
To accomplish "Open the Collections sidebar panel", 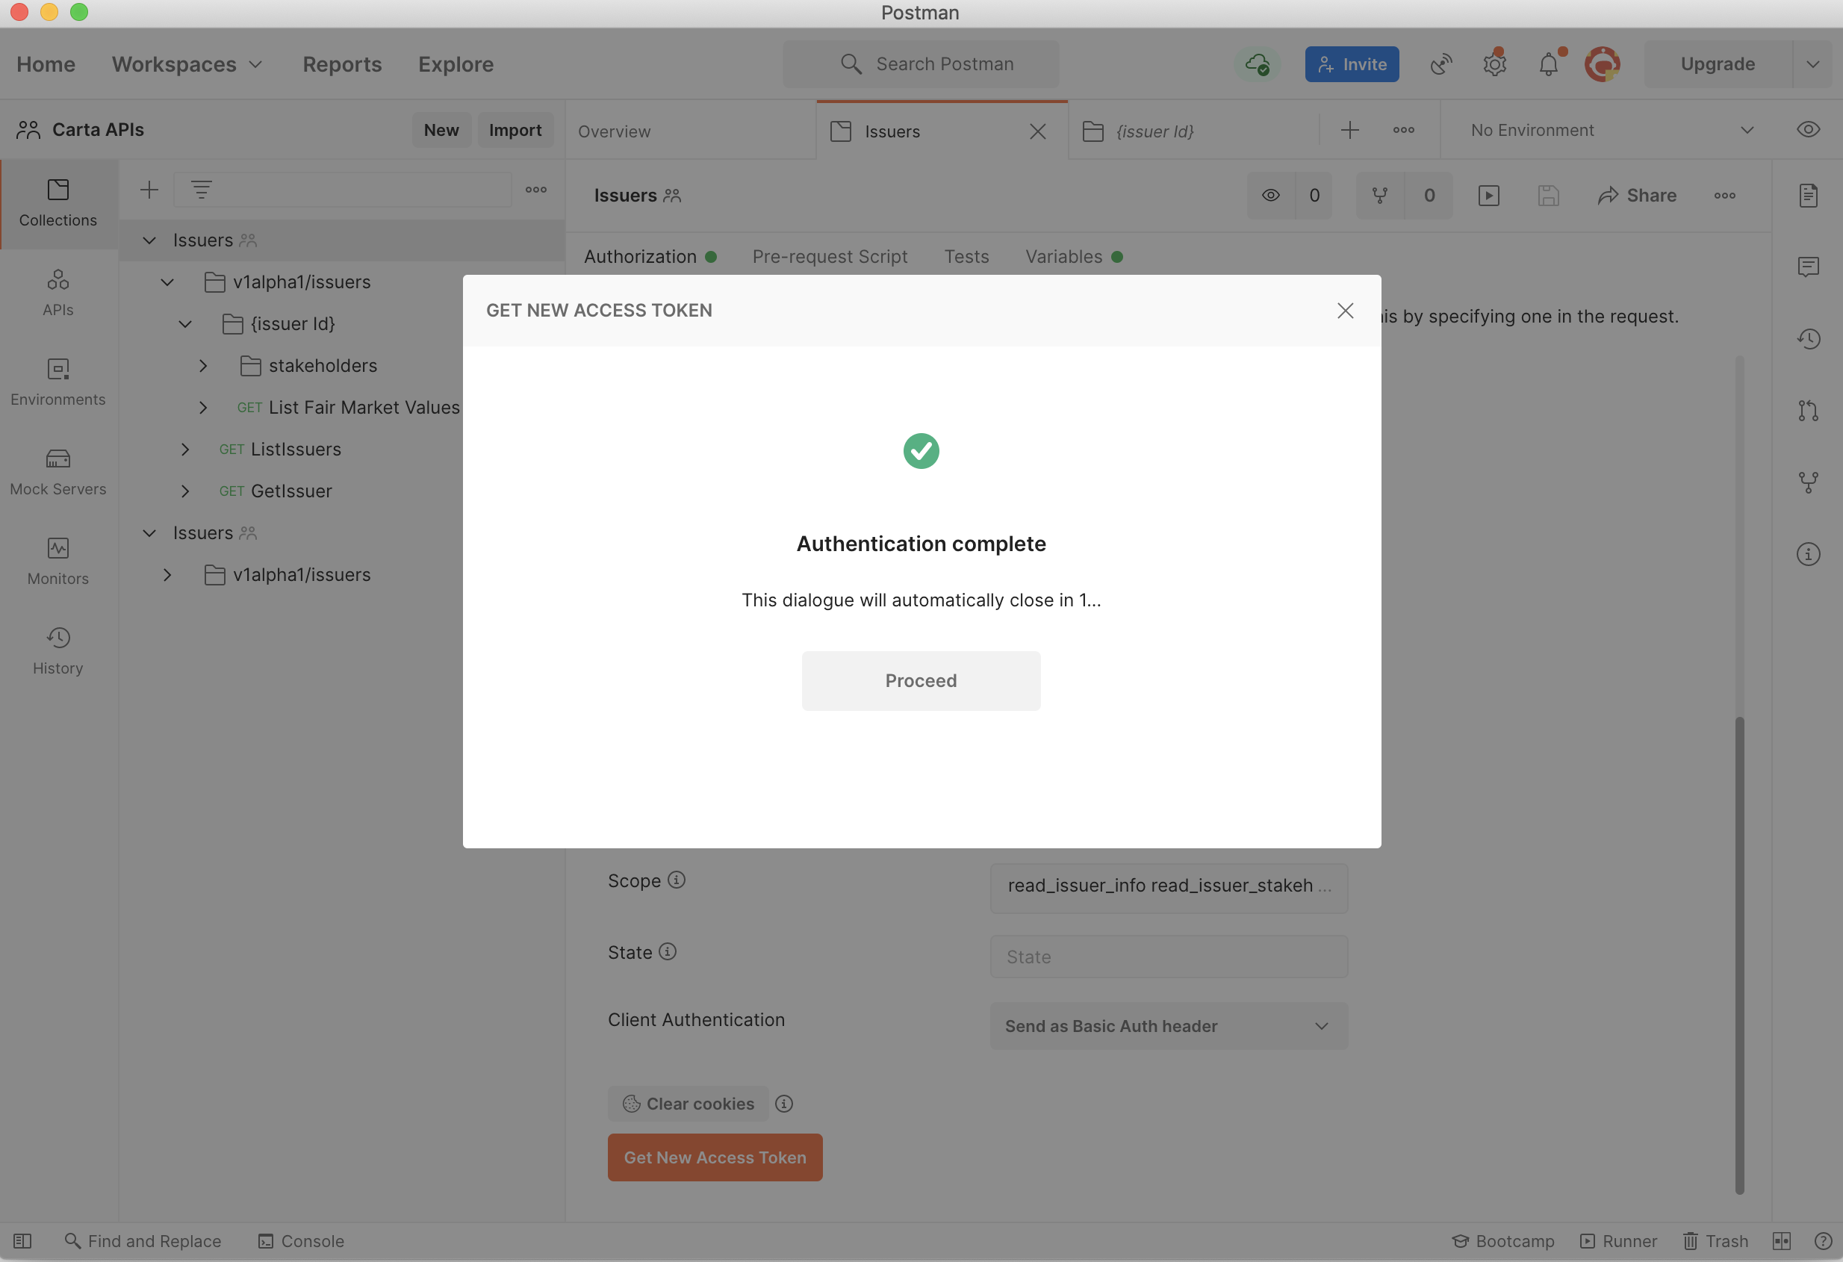I will (58, 204).
